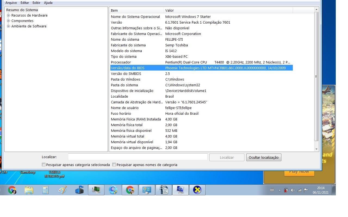348x217 pixels.
Task: Open Windows Explorer folder icon in taskbar
Action: (x=29, y=190)
